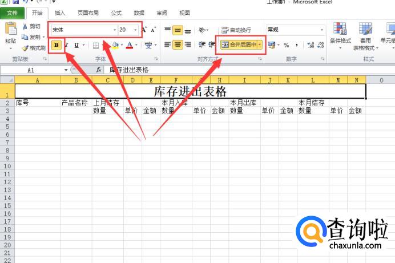The height and width of the screenshot is (263, 395).
Task: Click the Paste clipboard icon
Action: [x=11, y=28]
